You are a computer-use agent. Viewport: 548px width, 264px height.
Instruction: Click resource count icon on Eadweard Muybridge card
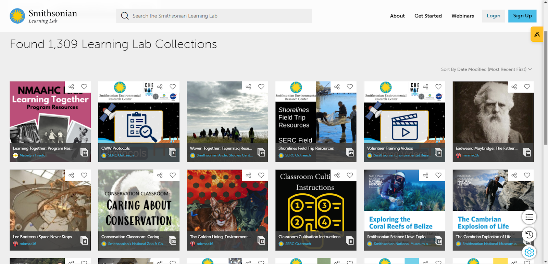coord(527,152)
